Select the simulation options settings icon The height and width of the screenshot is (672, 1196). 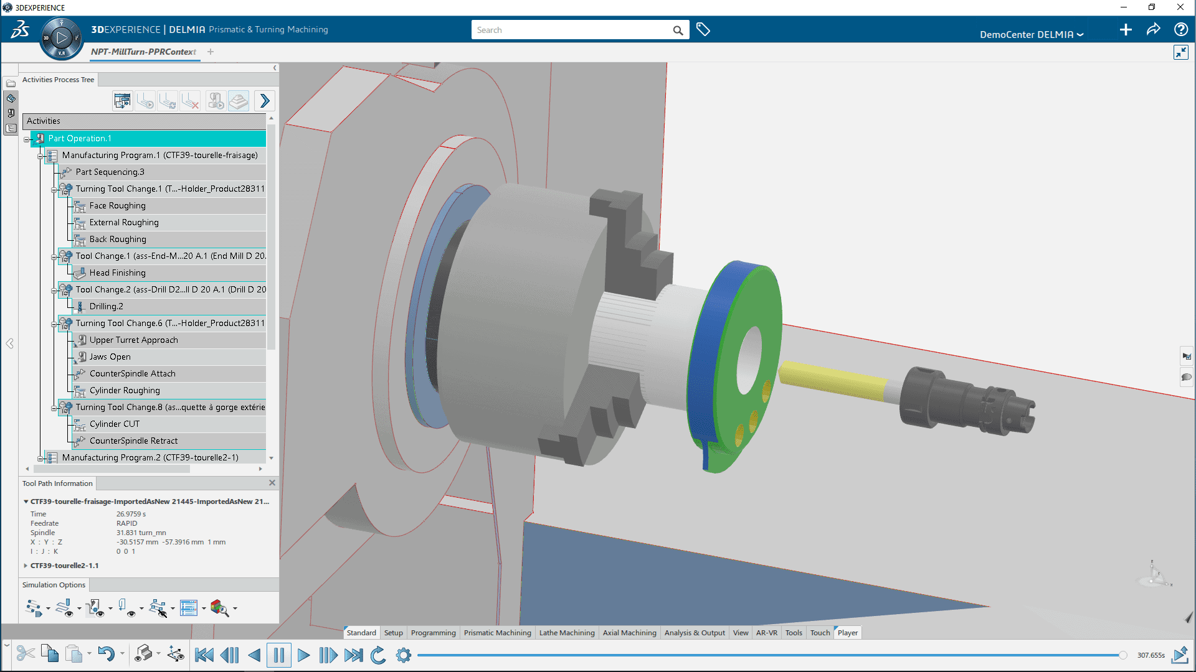(x=403, y=654)
